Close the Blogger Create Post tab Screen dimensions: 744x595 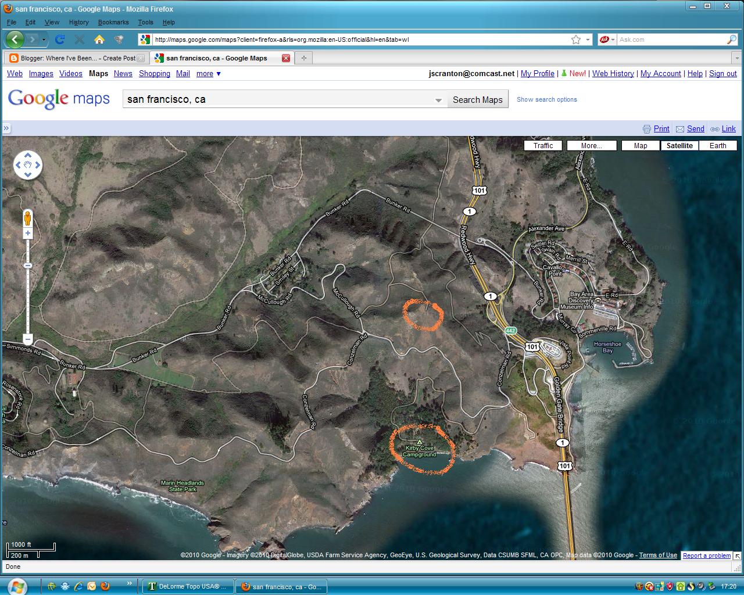point(141,58)
